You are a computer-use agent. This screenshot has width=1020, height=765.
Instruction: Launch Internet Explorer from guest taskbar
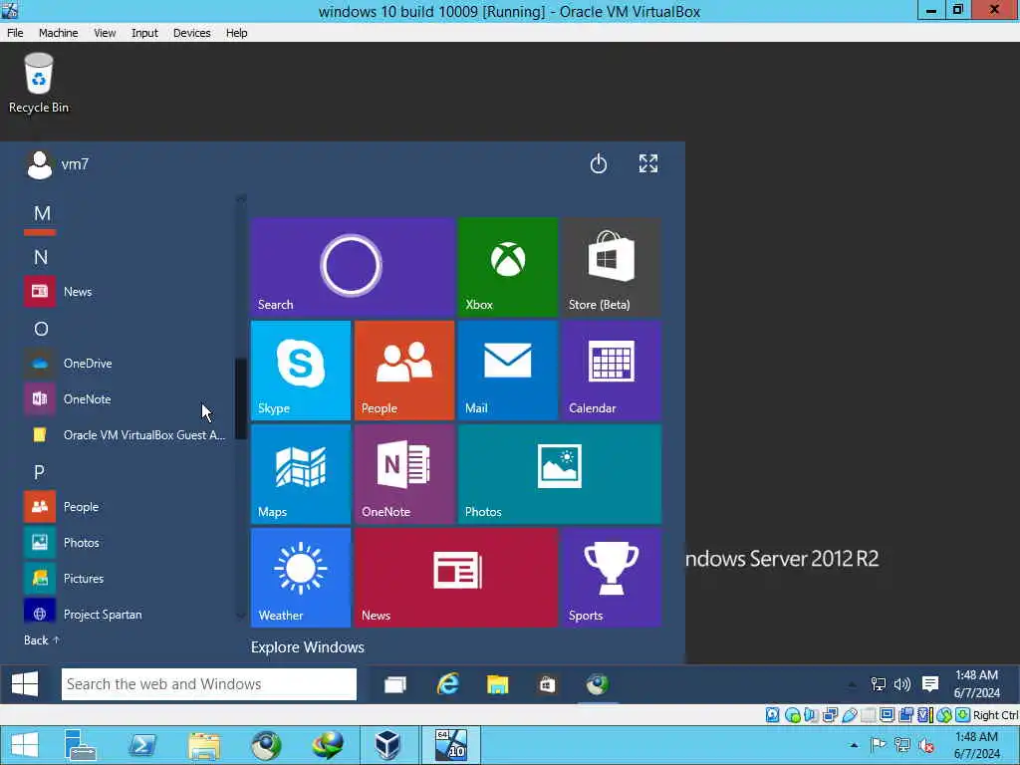point(448,684)
